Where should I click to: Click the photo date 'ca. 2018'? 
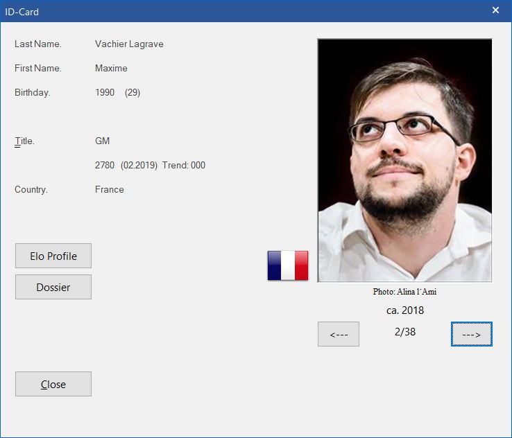click(405, 310)
